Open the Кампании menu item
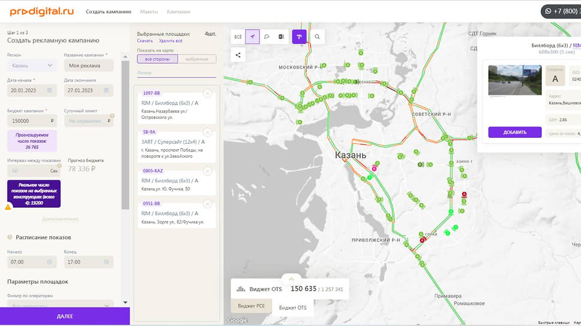This screenshot has height=326, width=581. coord(179,12)
